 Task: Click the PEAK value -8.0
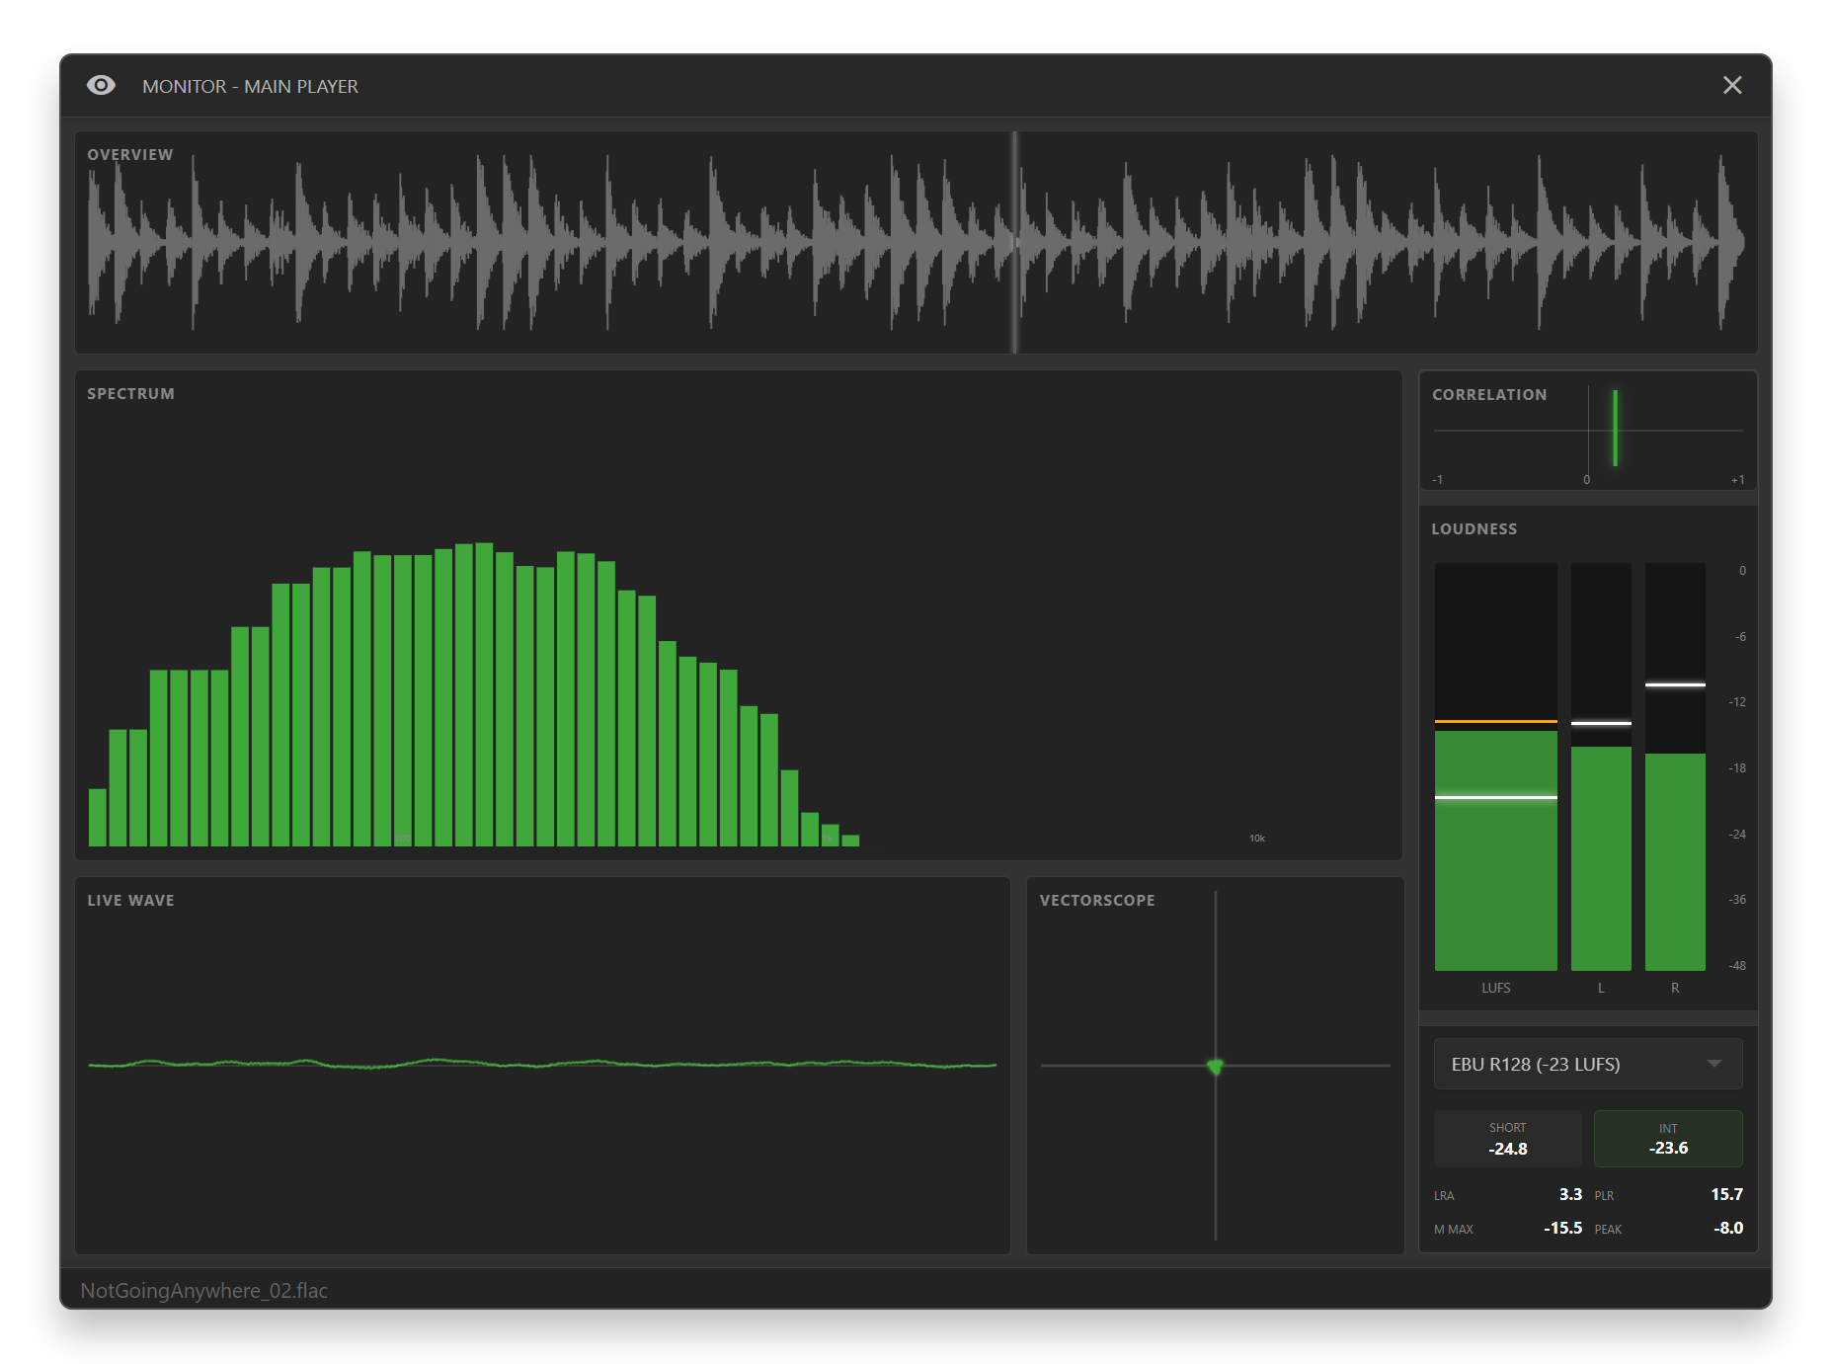tap(1728, 1229)
